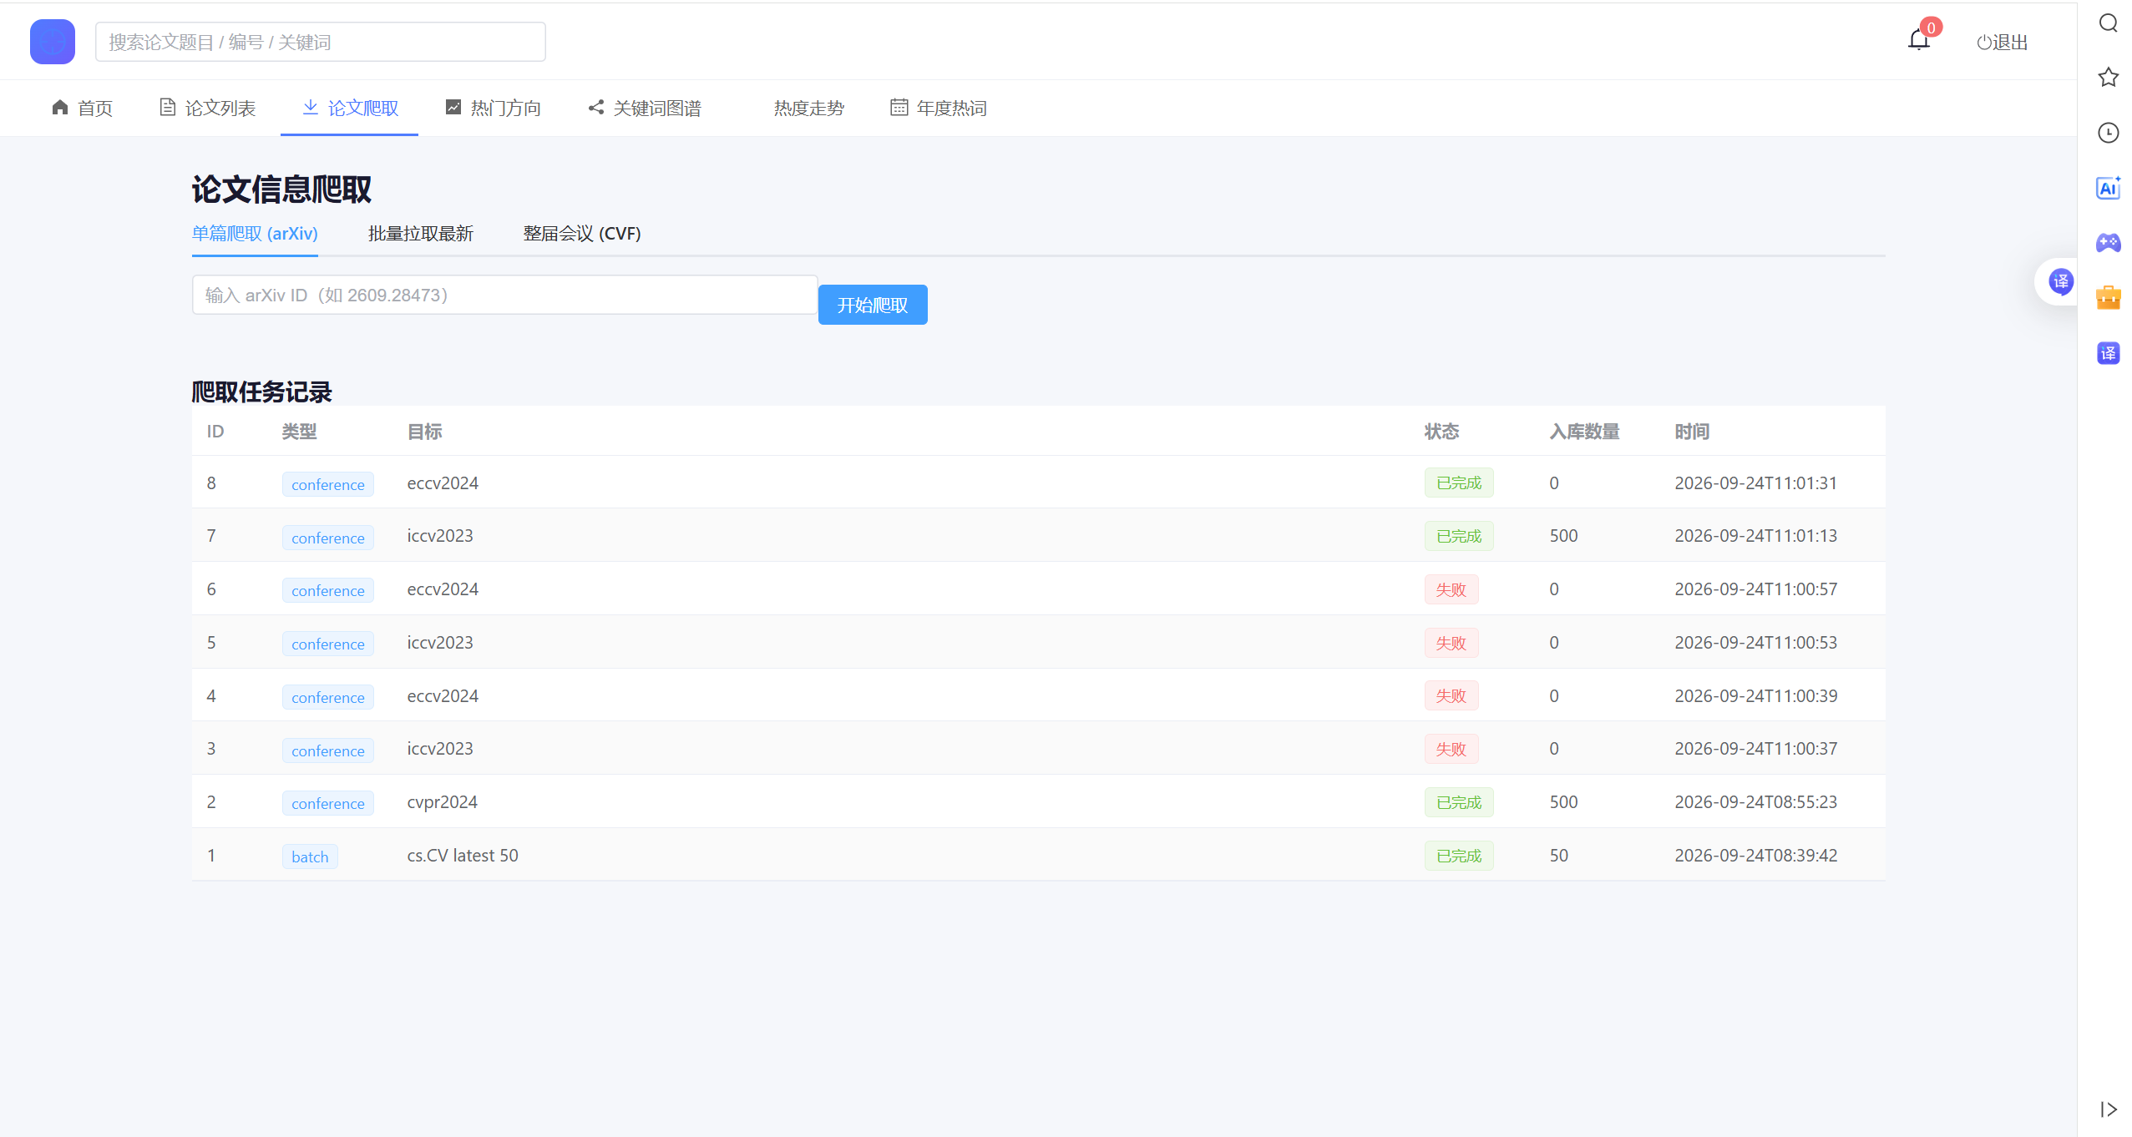
Task: Click the 已完成 status in cvpr2024 row
Action: point(1459,802)
